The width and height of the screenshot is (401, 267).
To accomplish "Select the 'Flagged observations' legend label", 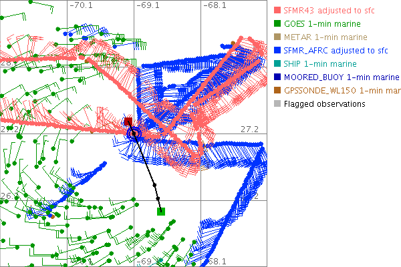I will coord(324,103).
